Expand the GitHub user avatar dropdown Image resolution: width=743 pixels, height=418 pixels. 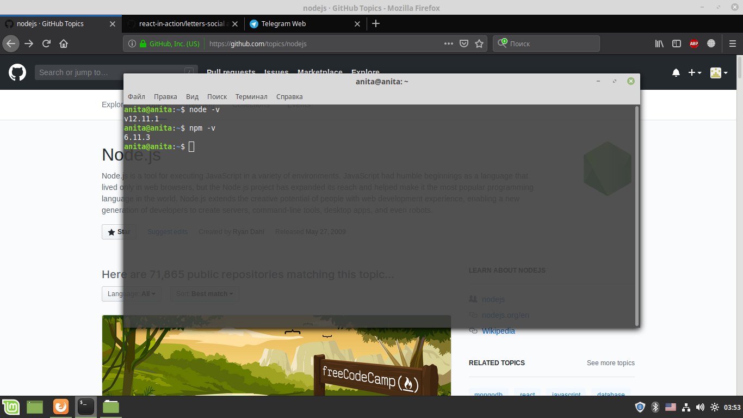(719, 72)
